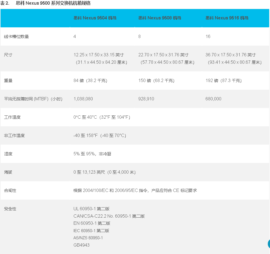Select '(57.78 x 44.50 x 80.67 厘米)' dimension text
Screen dimensions: 270x254
pos(167,62)
